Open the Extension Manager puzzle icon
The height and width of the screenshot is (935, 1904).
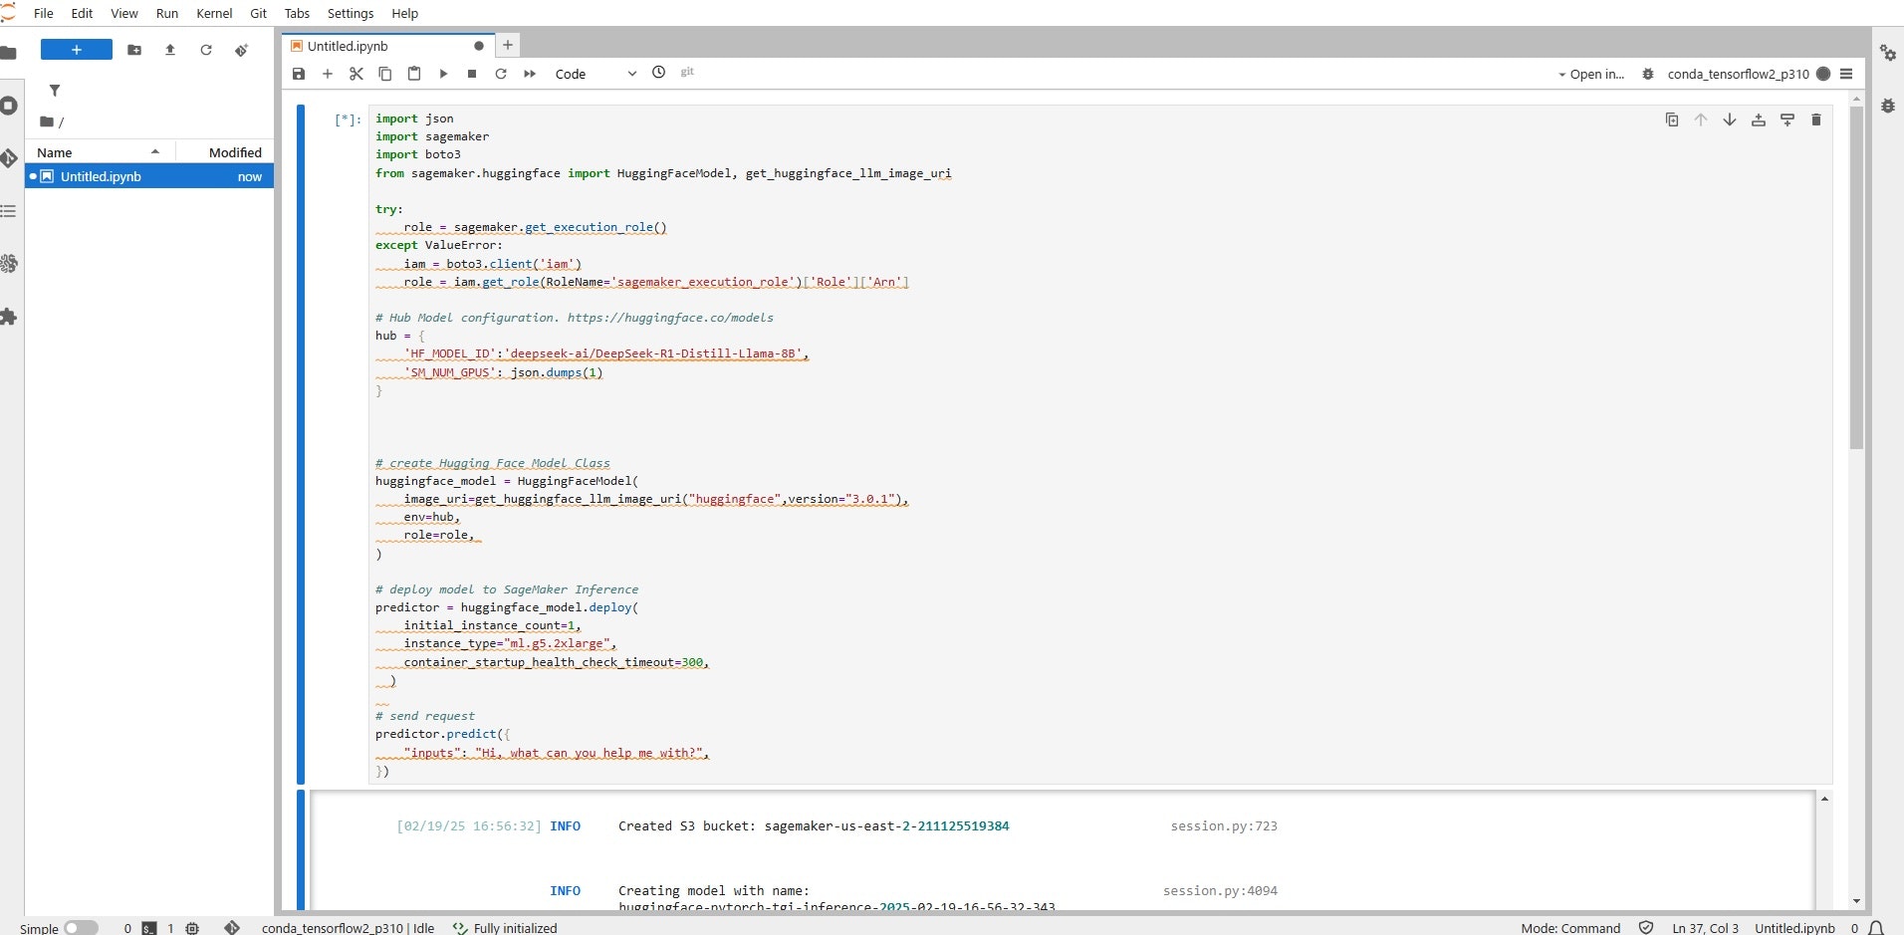9,317
